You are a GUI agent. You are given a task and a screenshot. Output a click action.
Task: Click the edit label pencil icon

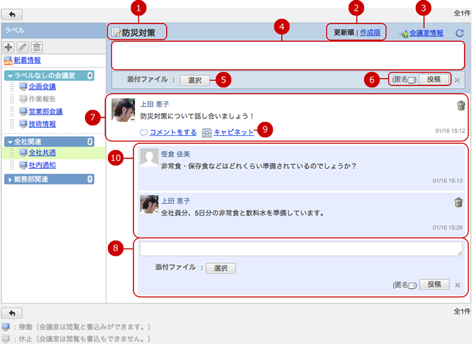(x=23, y=47)
